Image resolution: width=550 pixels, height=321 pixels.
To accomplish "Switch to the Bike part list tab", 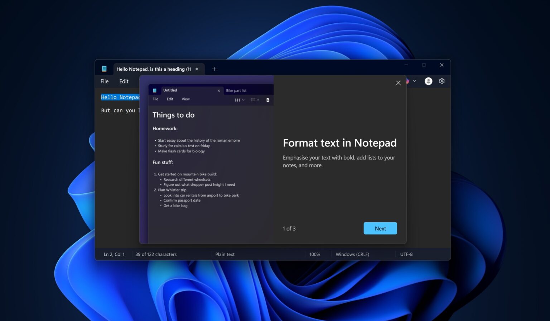I will coord(236,90).
